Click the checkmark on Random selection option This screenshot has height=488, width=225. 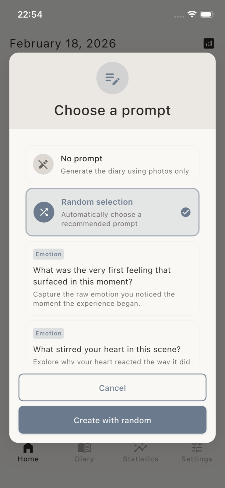(x=185, y=212)
